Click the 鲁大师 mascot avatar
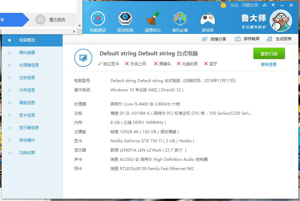This screenshot has height=201, width=300. tap(281, 21)
